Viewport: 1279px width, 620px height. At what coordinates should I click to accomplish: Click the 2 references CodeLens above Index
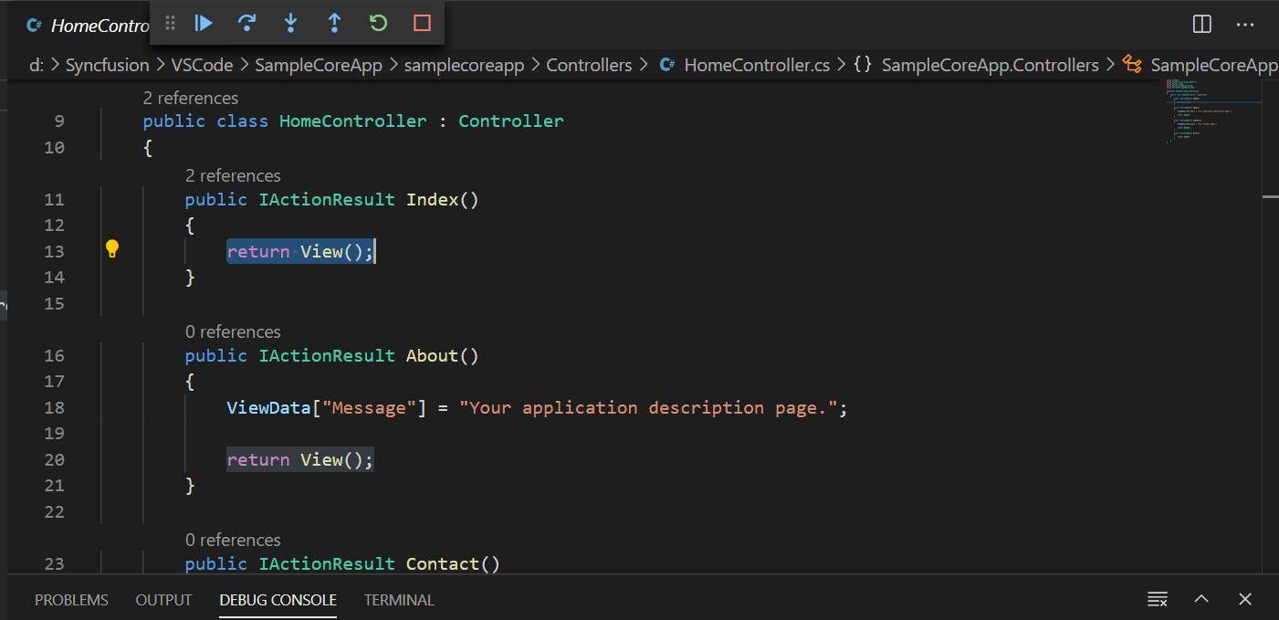click(233, 175)
